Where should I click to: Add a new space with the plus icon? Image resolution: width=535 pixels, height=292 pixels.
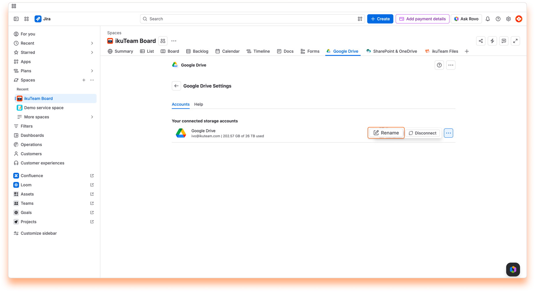click(84, 80)
